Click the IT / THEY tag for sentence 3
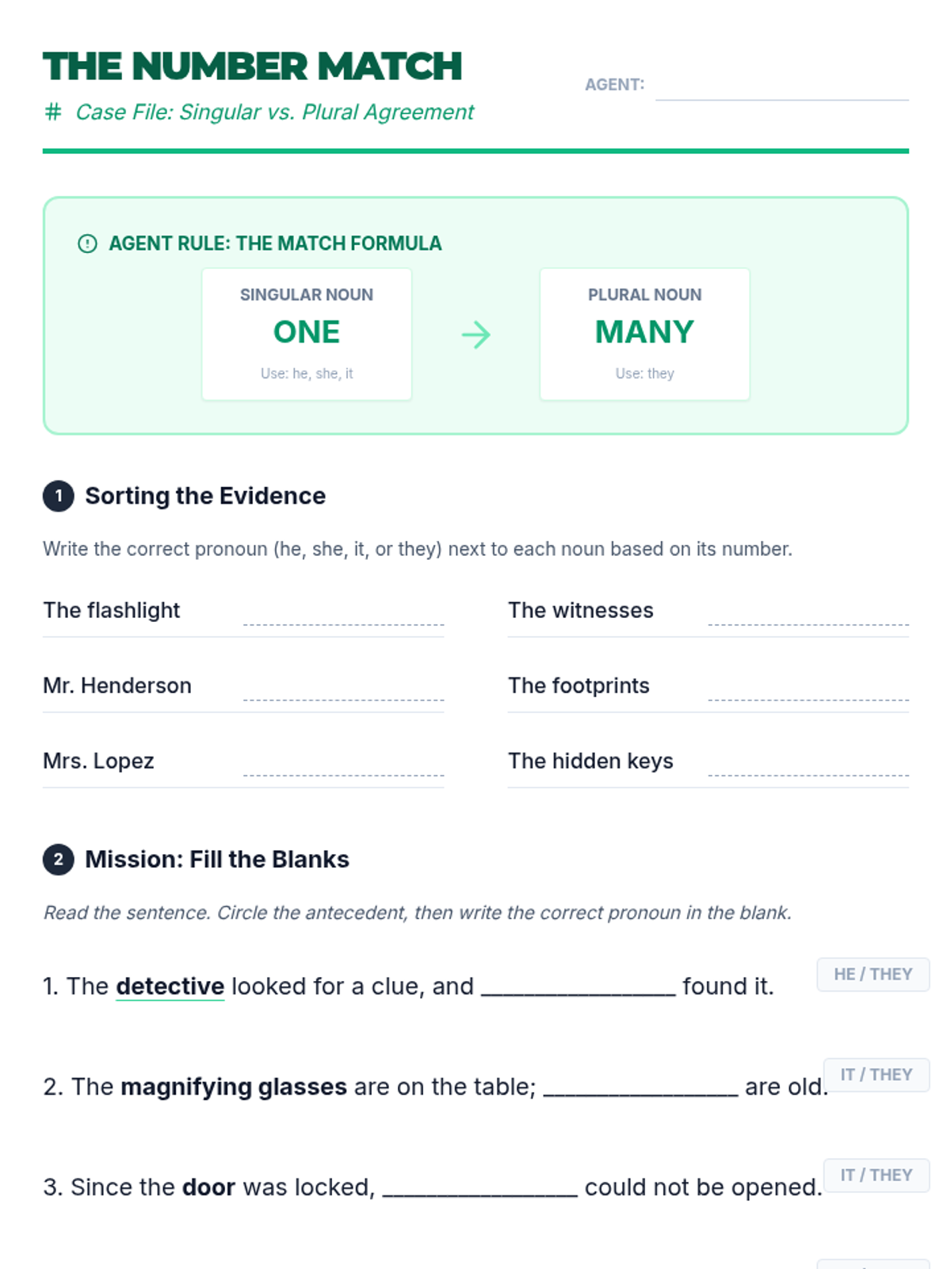 point(876,1175)
